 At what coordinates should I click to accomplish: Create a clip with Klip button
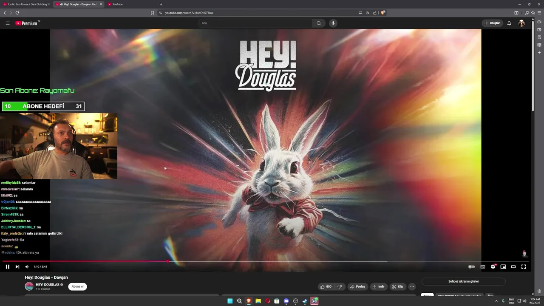coord(397,286)
